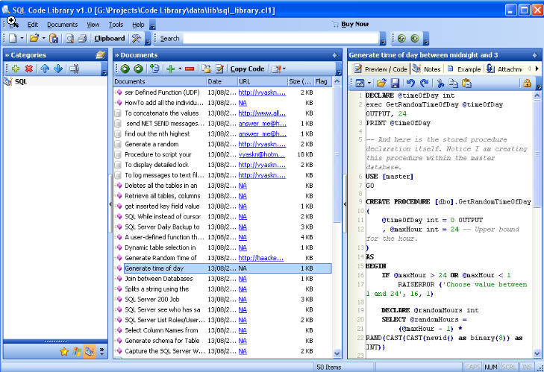Switch to the Example tab

pos(464,69)
